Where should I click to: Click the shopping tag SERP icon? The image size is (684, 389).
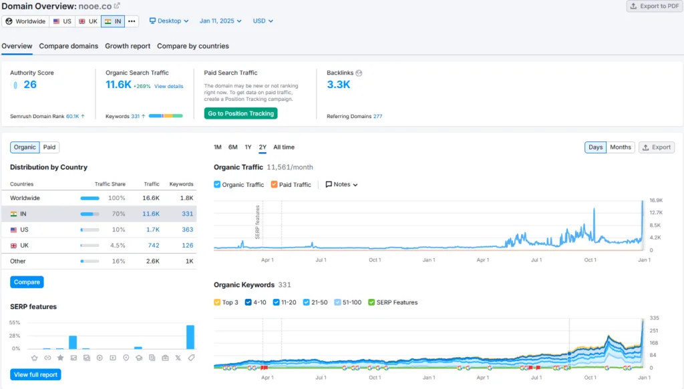point(191,358)
